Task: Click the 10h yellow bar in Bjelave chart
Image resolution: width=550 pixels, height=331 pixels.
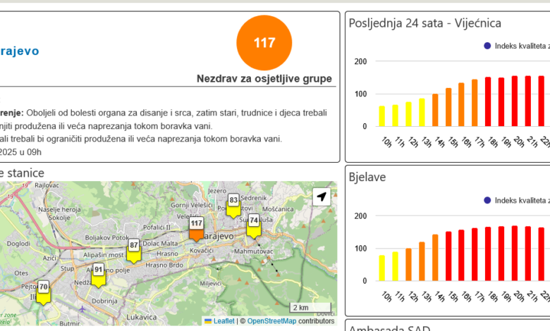Action: pyautogui.click(x=382, y=268)
